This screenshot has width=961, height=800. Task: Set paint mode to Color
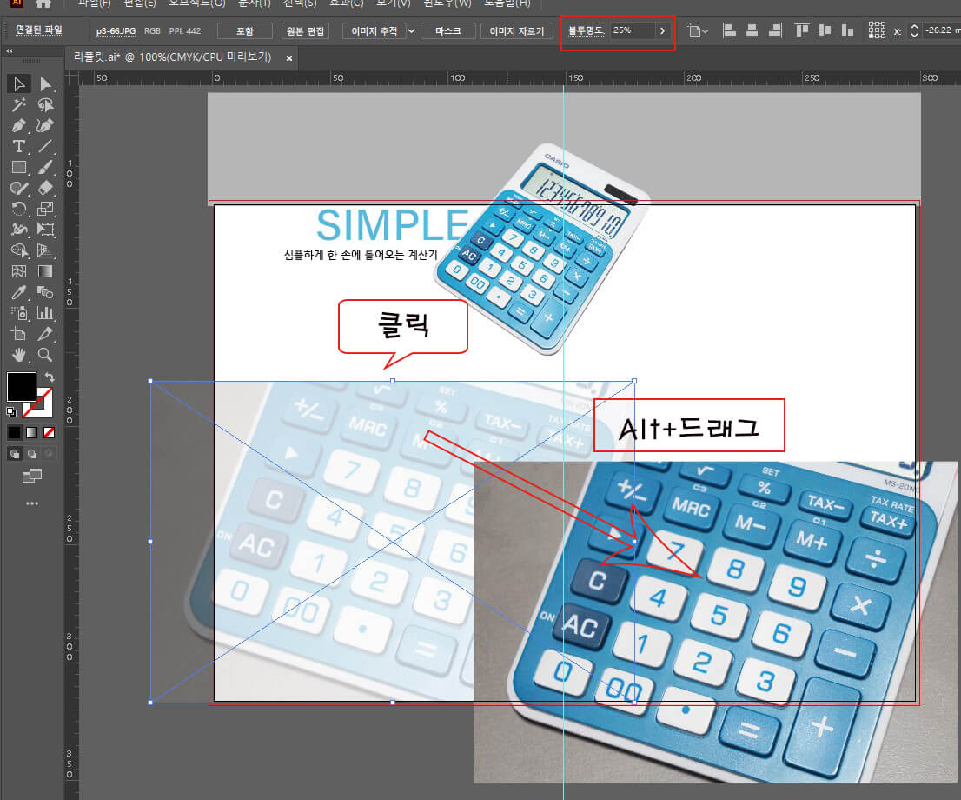pyautogui.click(x=15, y=432)
